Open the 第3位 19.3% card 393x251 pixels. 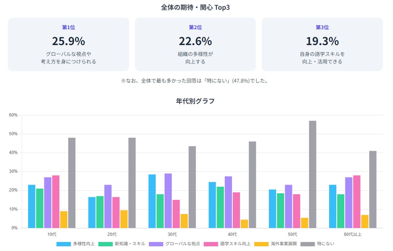click(x=322, y=44)
